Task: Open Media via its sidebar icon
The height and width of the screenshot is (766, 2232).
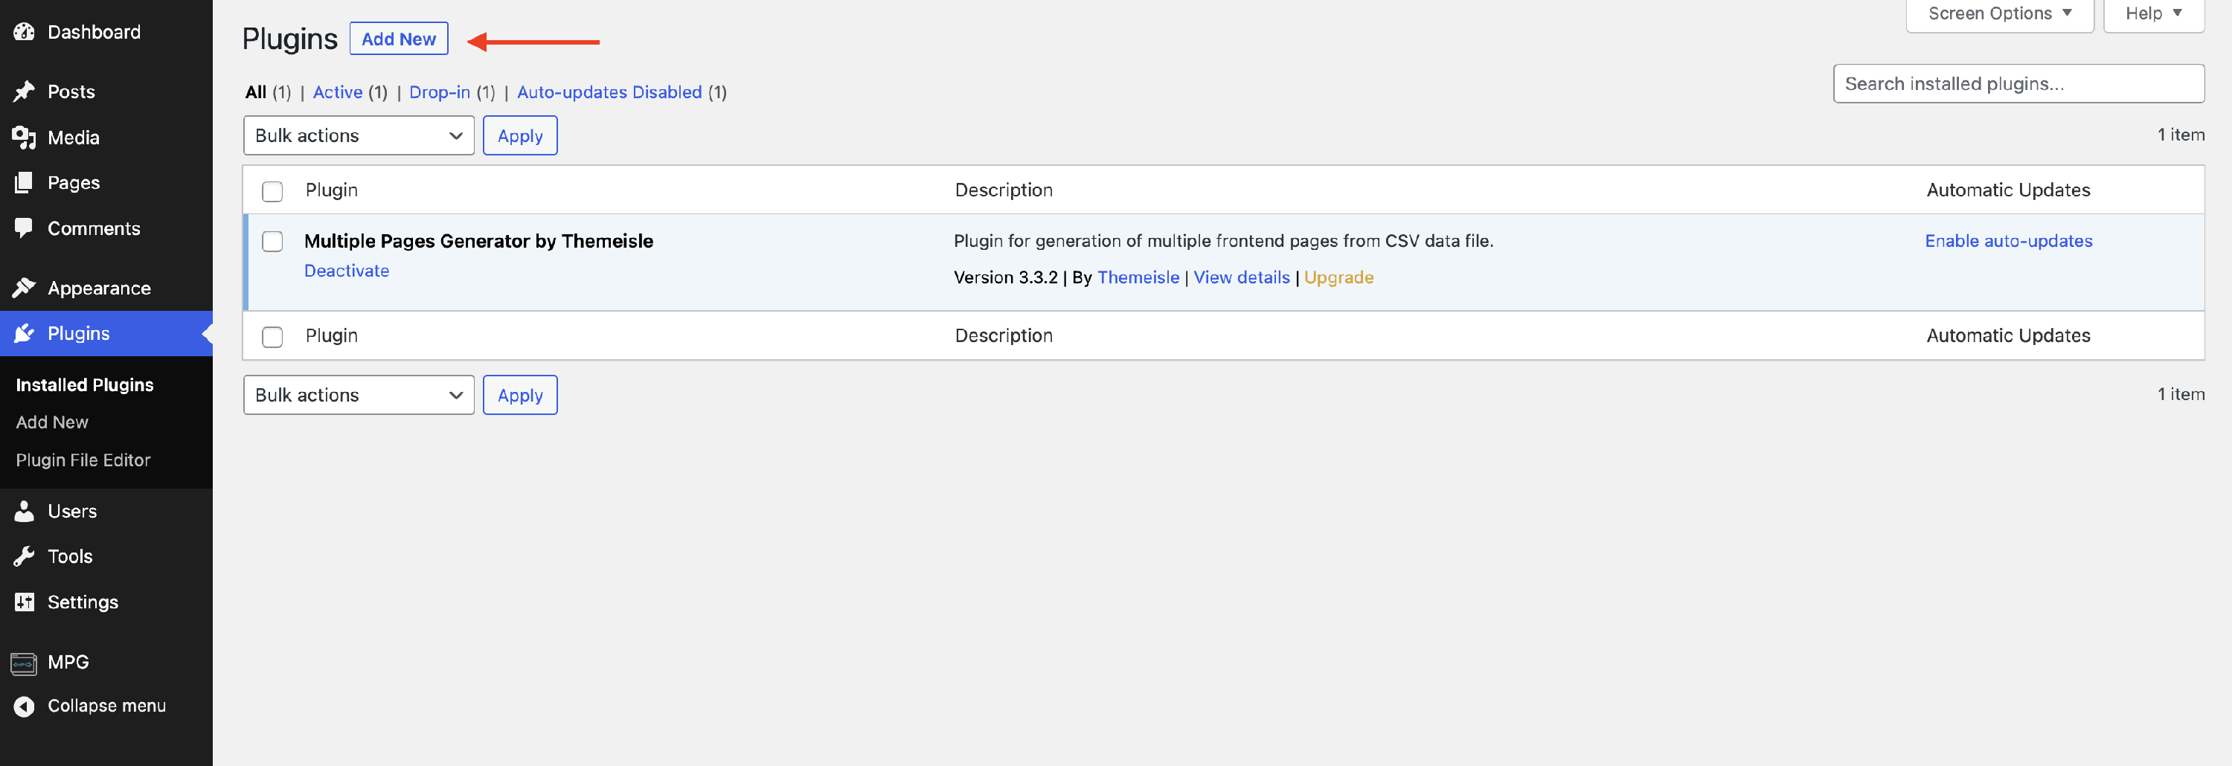Action: [x=25, y=138]
